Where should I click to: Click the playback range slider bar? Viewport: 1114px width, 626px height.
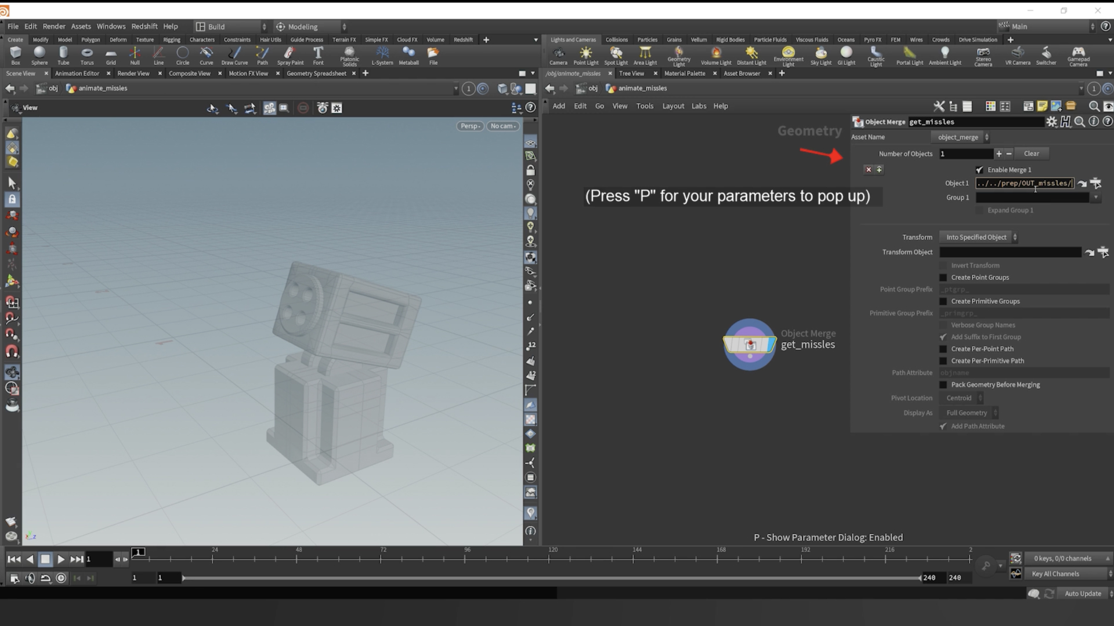pos(551,578)
